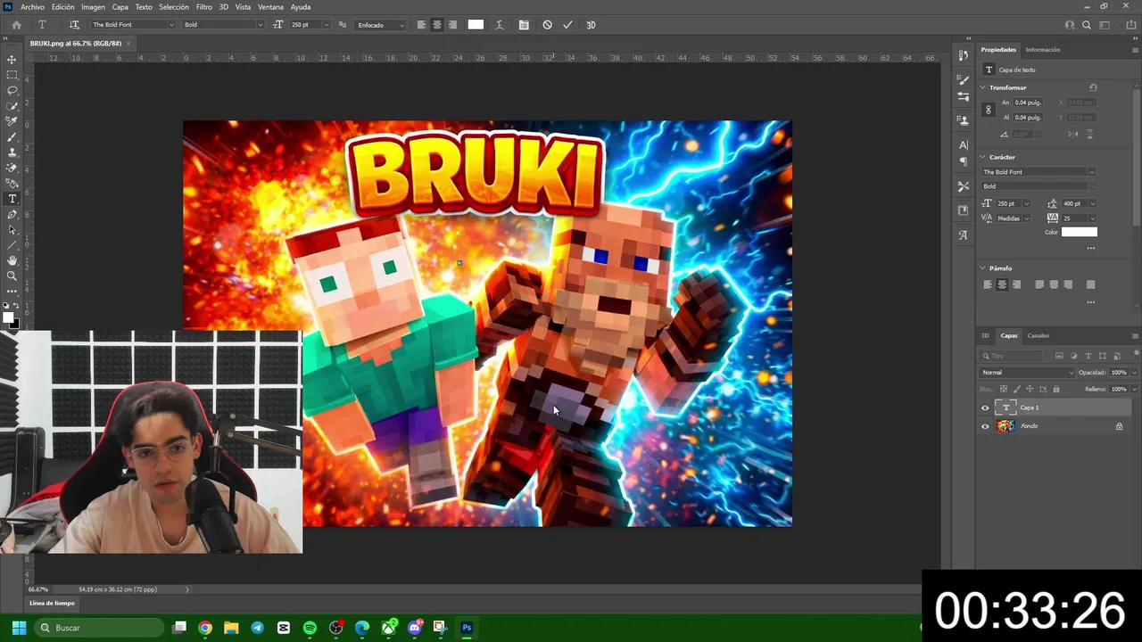Select the Path Selection tool
Image resolution: width=1142 pixels, height=642 pixels.
(12, 229)
